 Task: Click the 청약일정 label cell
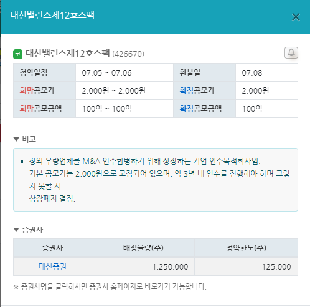(x=44, y=72)
